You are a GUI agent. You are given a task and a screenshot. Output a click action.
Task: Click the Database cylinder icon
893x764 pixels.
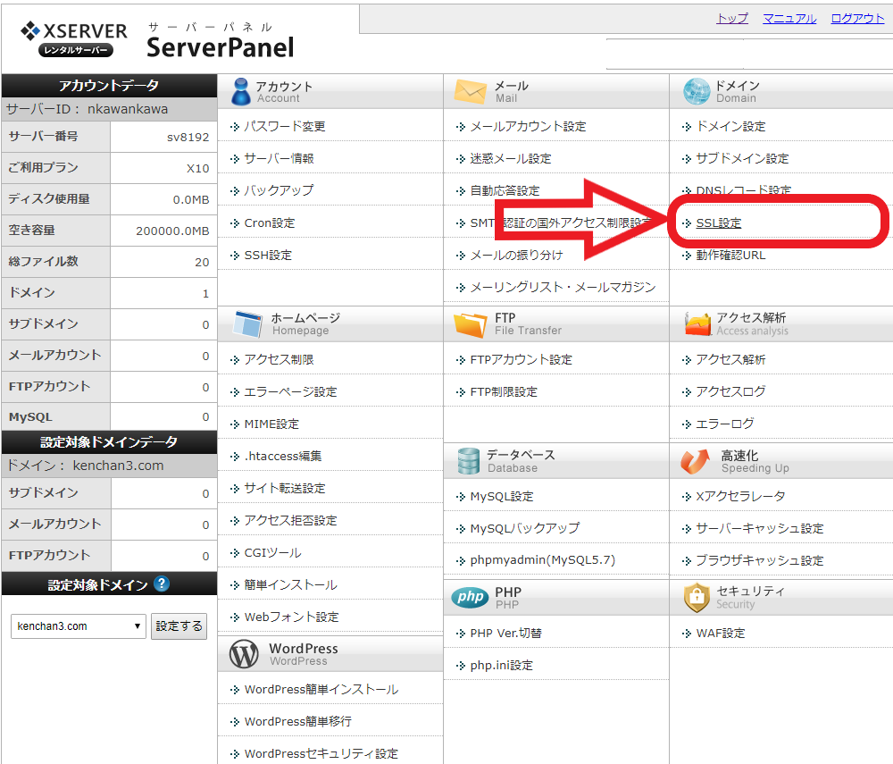[x=469, y=461]
